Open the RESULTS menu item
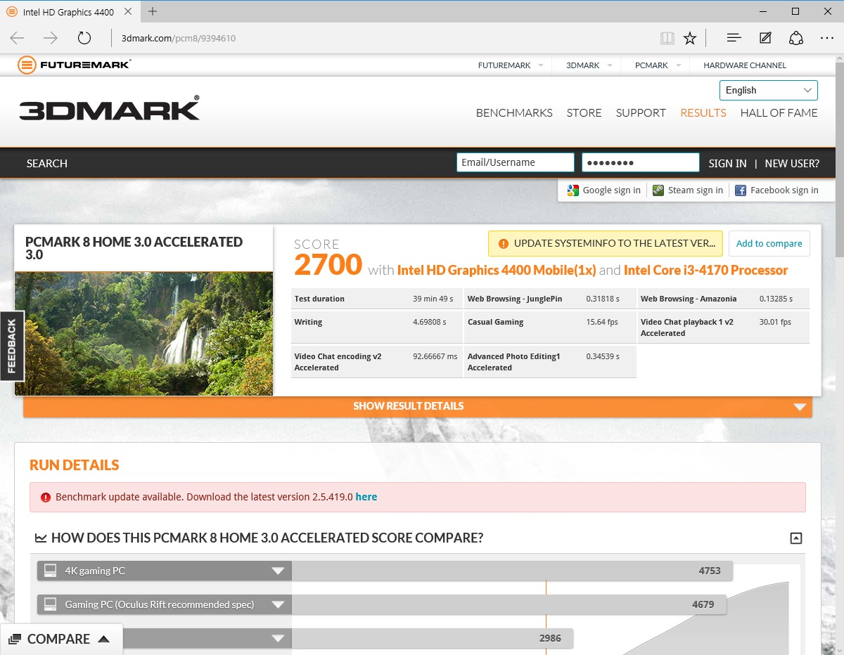Viewport: 844px width, 655px height. 703,113
